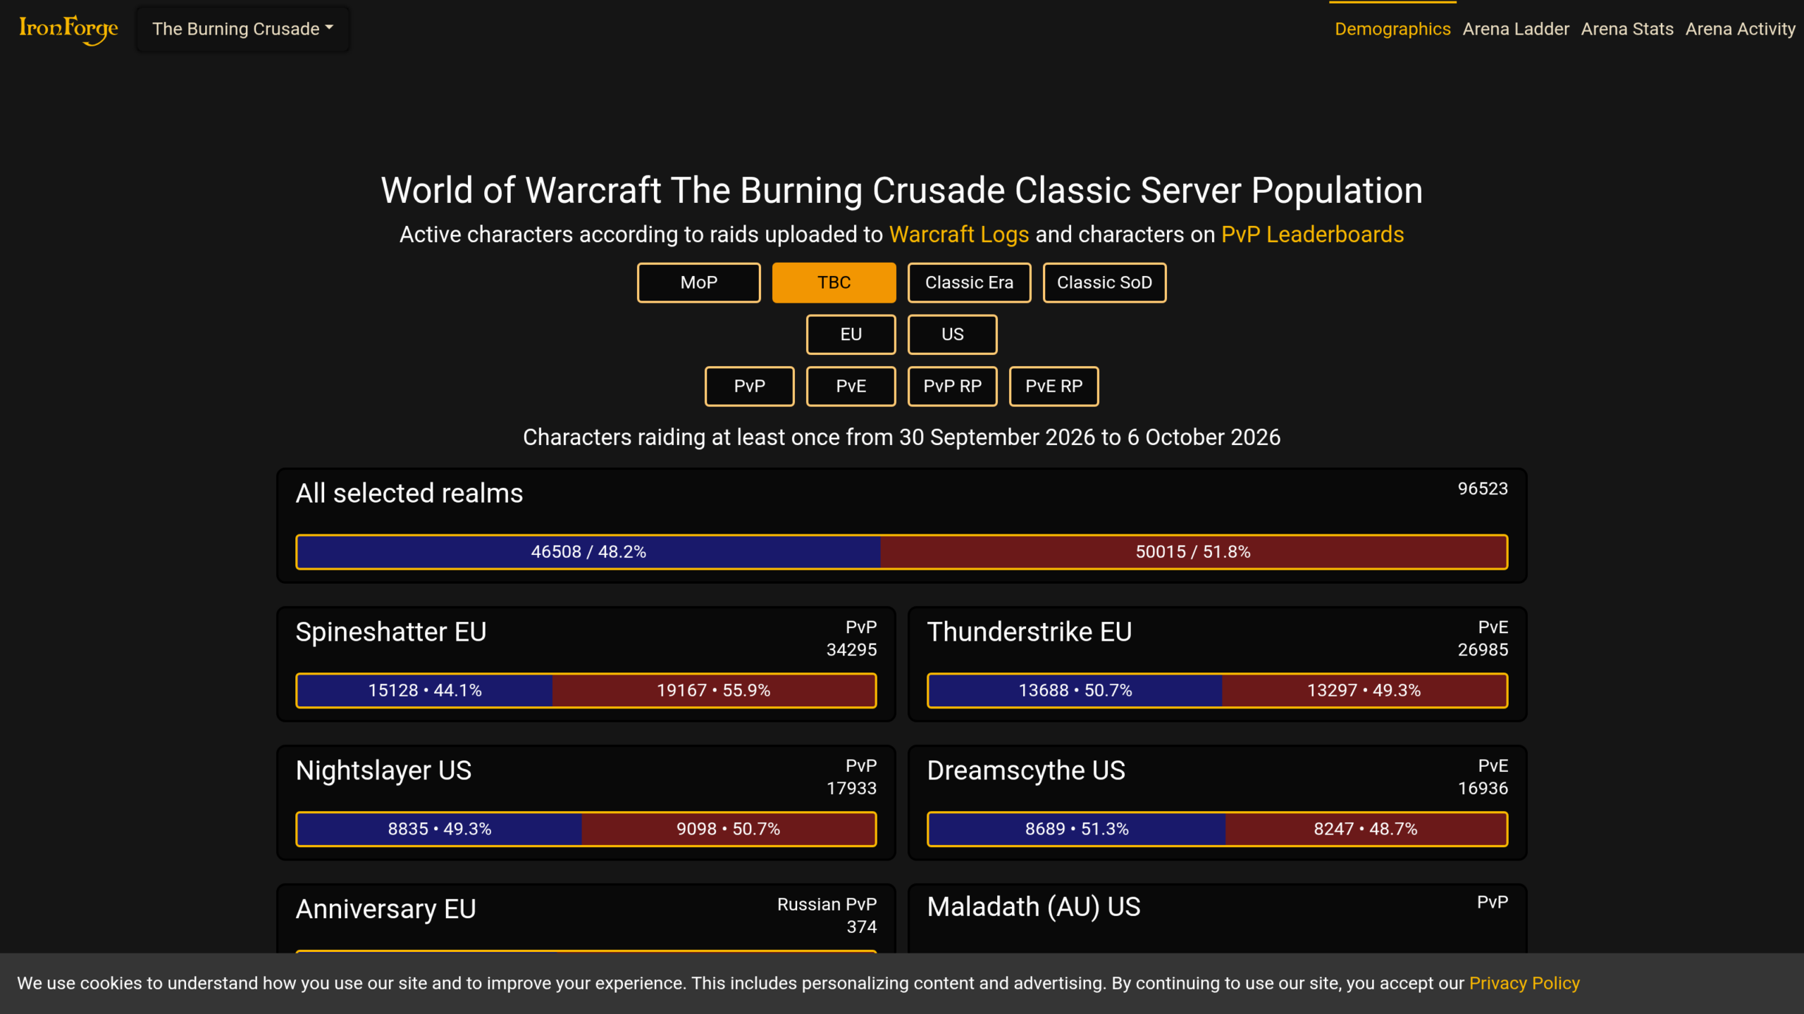Click Spineshatter Alliance bar 15128 • 44.1%
The width and height of the screenshot is (1804, 1014).
tap(425, 690)
